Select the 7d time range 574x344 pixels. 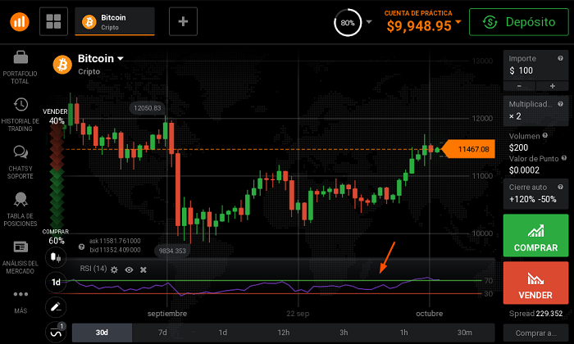(x=162, y=333)
